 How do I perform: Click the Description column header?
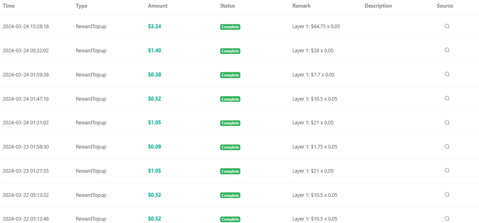[x=378, y=6]
